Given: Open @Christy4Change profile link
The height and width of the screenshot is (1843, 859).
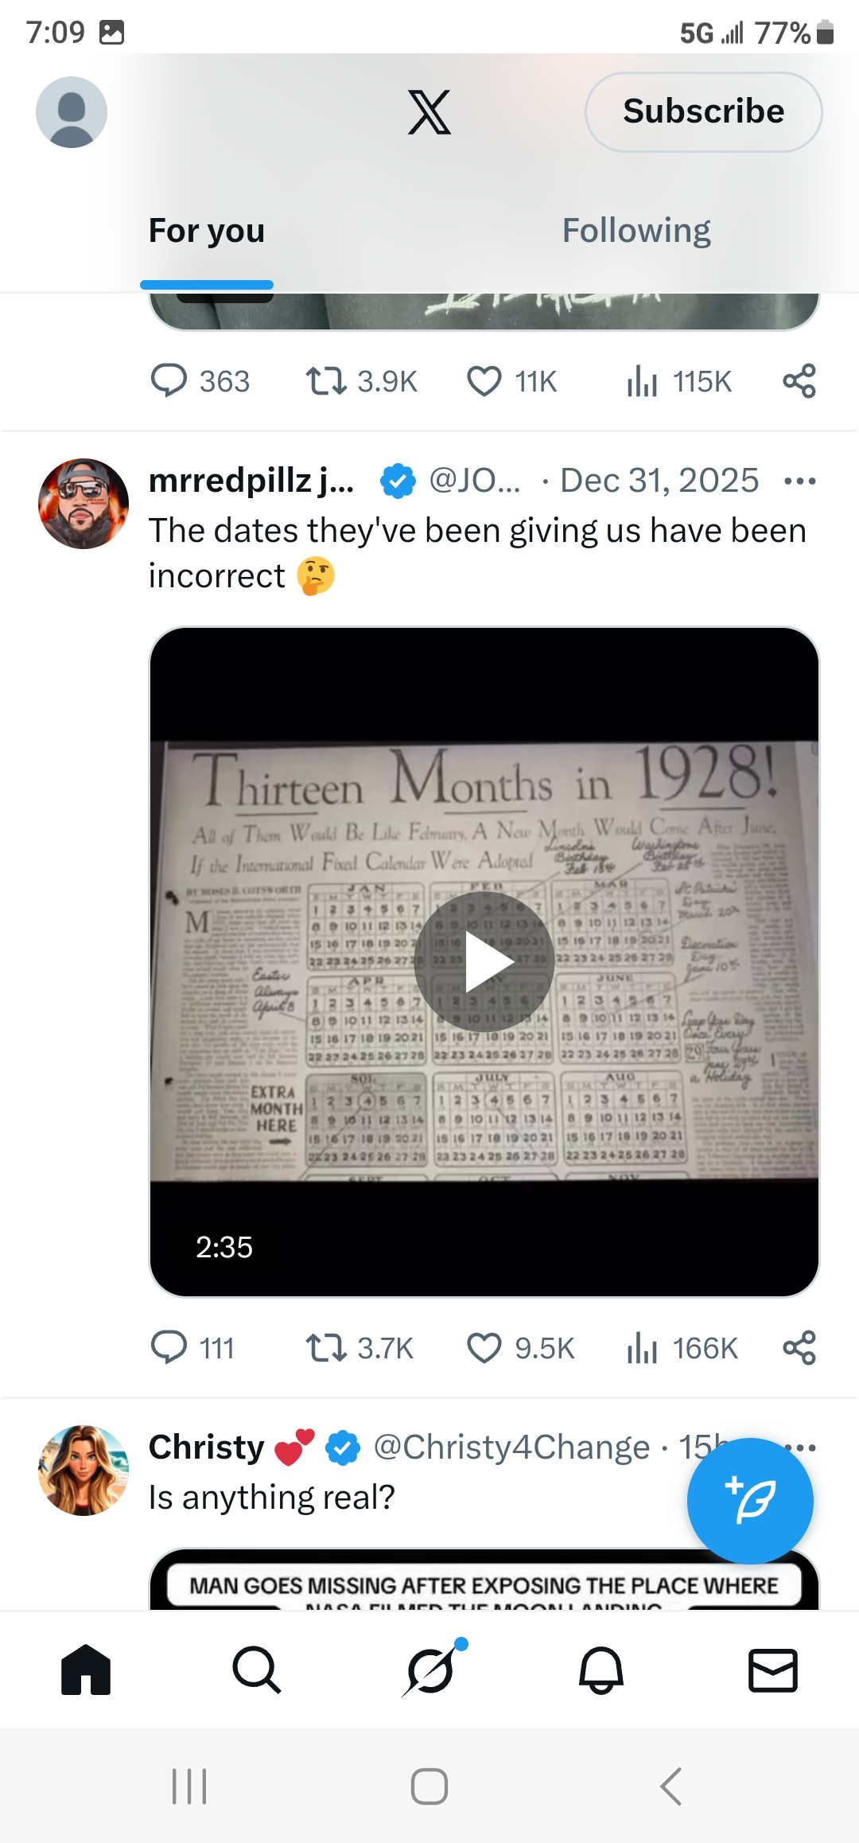Looking at the screenshot, I should pyautogui.click(x=511, y=1448).
